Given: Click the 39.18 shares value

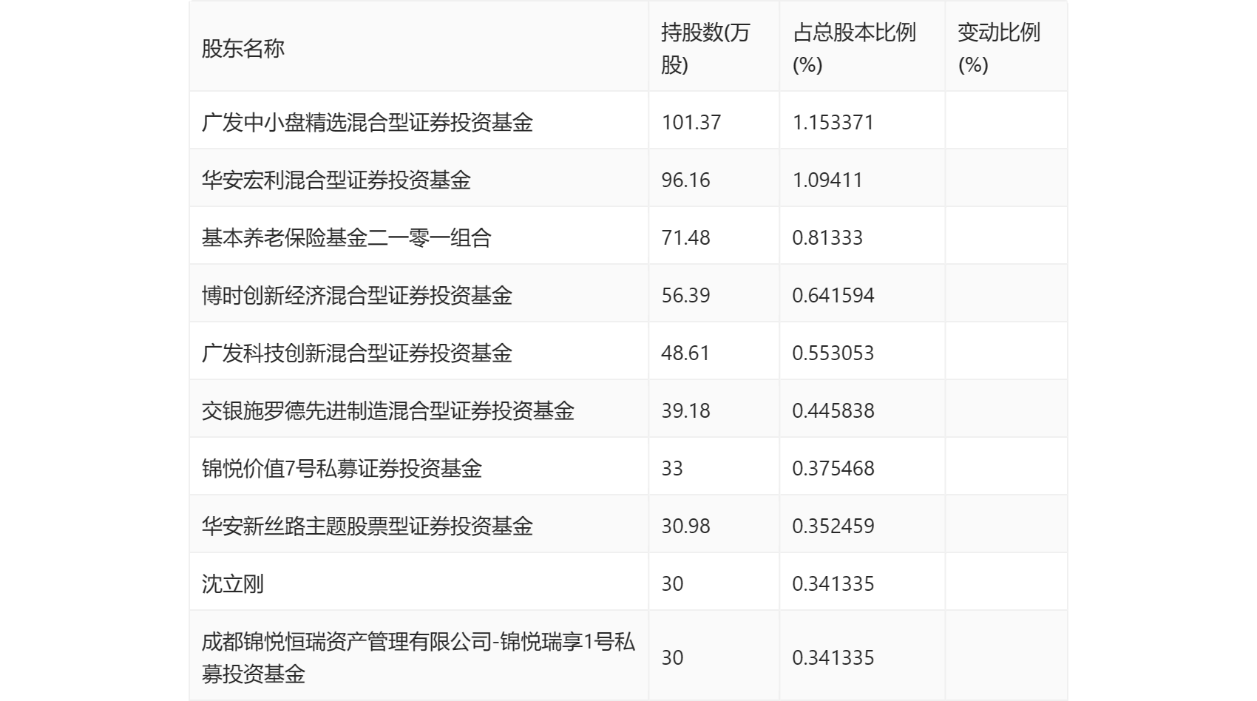Looking at the screenshot, I should pos(685,410).
